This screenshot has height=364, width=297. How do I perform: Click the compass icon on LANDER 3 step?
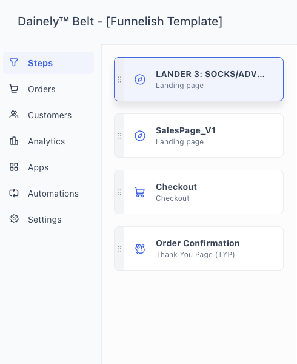coord(140,79)
